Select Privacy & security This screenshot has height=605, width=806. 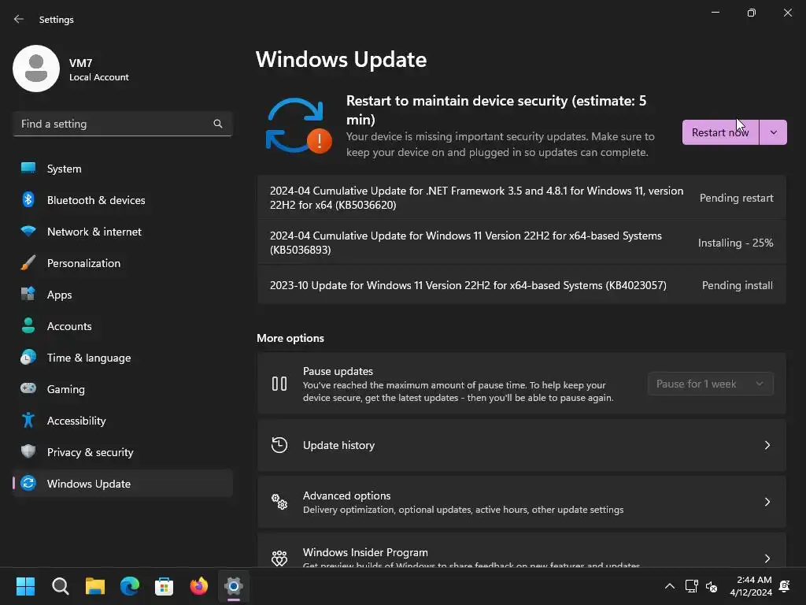[x=123, y=451]
